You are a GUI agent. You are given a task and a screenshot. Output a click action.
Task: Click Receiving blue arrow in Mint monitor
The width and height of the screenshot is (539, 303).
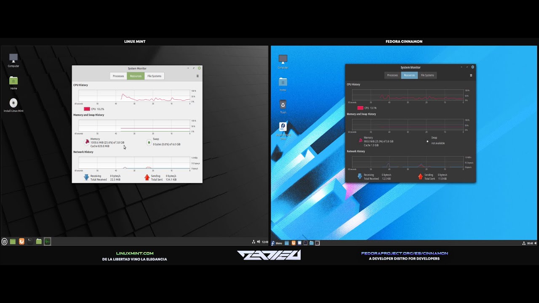point(86,178)
